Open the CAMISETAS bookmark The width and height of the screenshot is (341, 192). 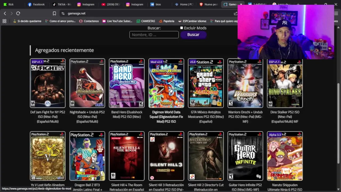click(x=146, y=21)
